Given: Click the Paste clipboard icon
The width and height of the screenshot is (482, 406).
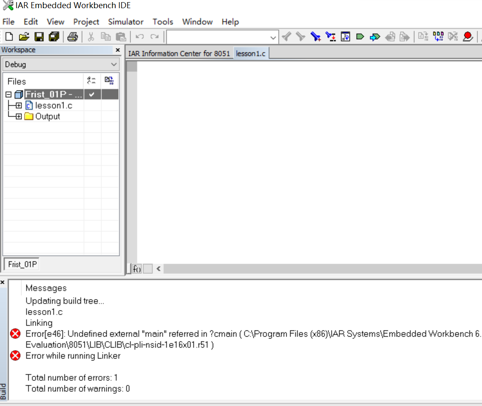Looking at the screenshot, I should pyautogui.click(x=121, y=37).
